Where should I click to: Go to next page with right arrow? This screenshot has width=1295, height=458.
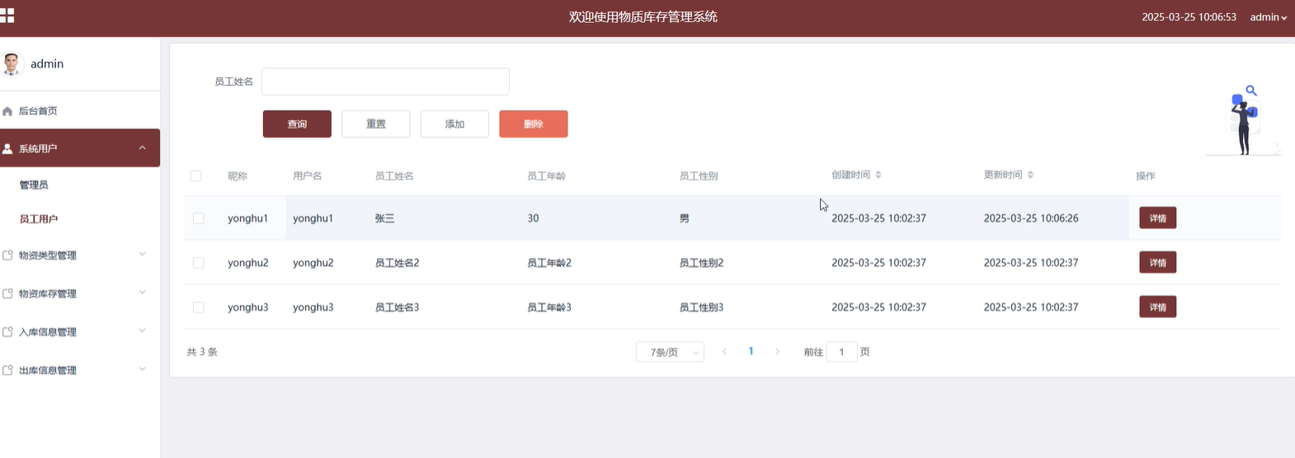(x=777, y=352)
